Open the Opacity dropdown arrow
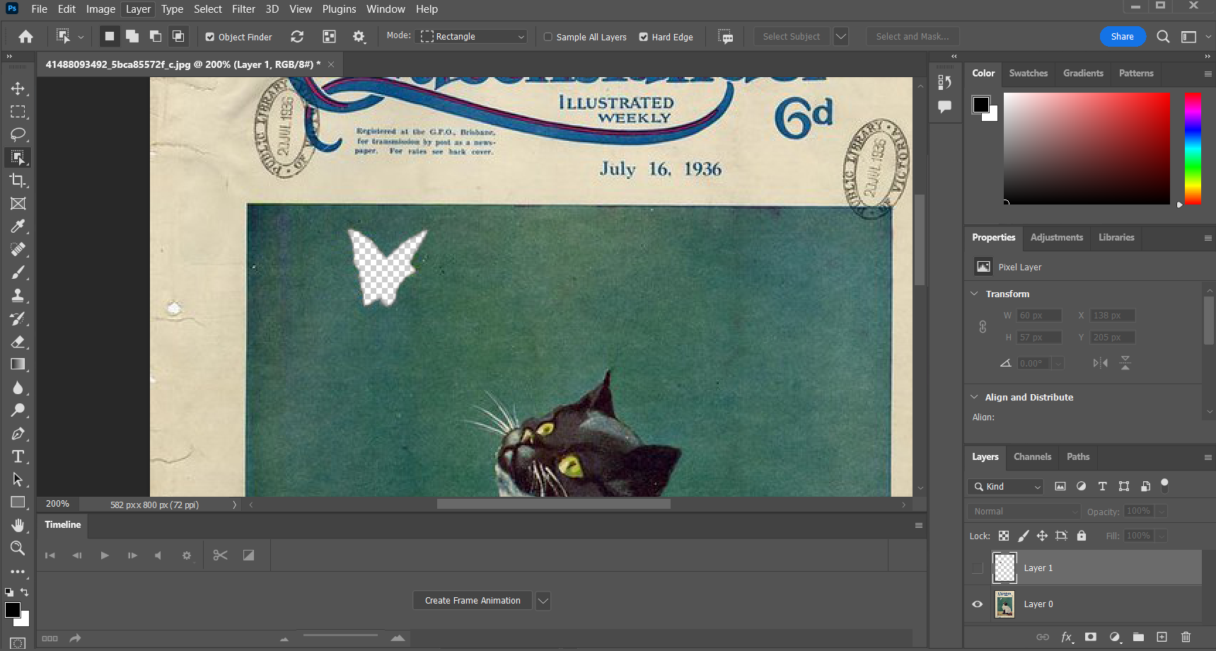 pos(1162,512)
